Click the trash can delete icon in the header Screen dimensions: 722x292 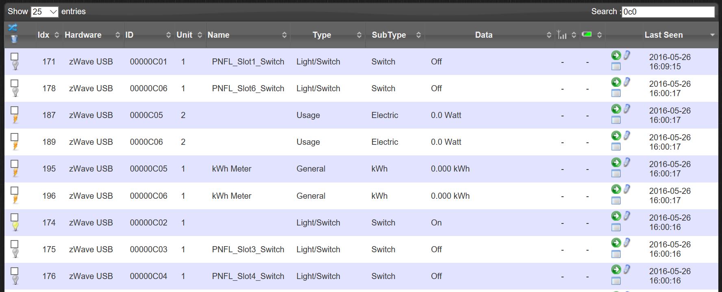[x=14, y=39]
